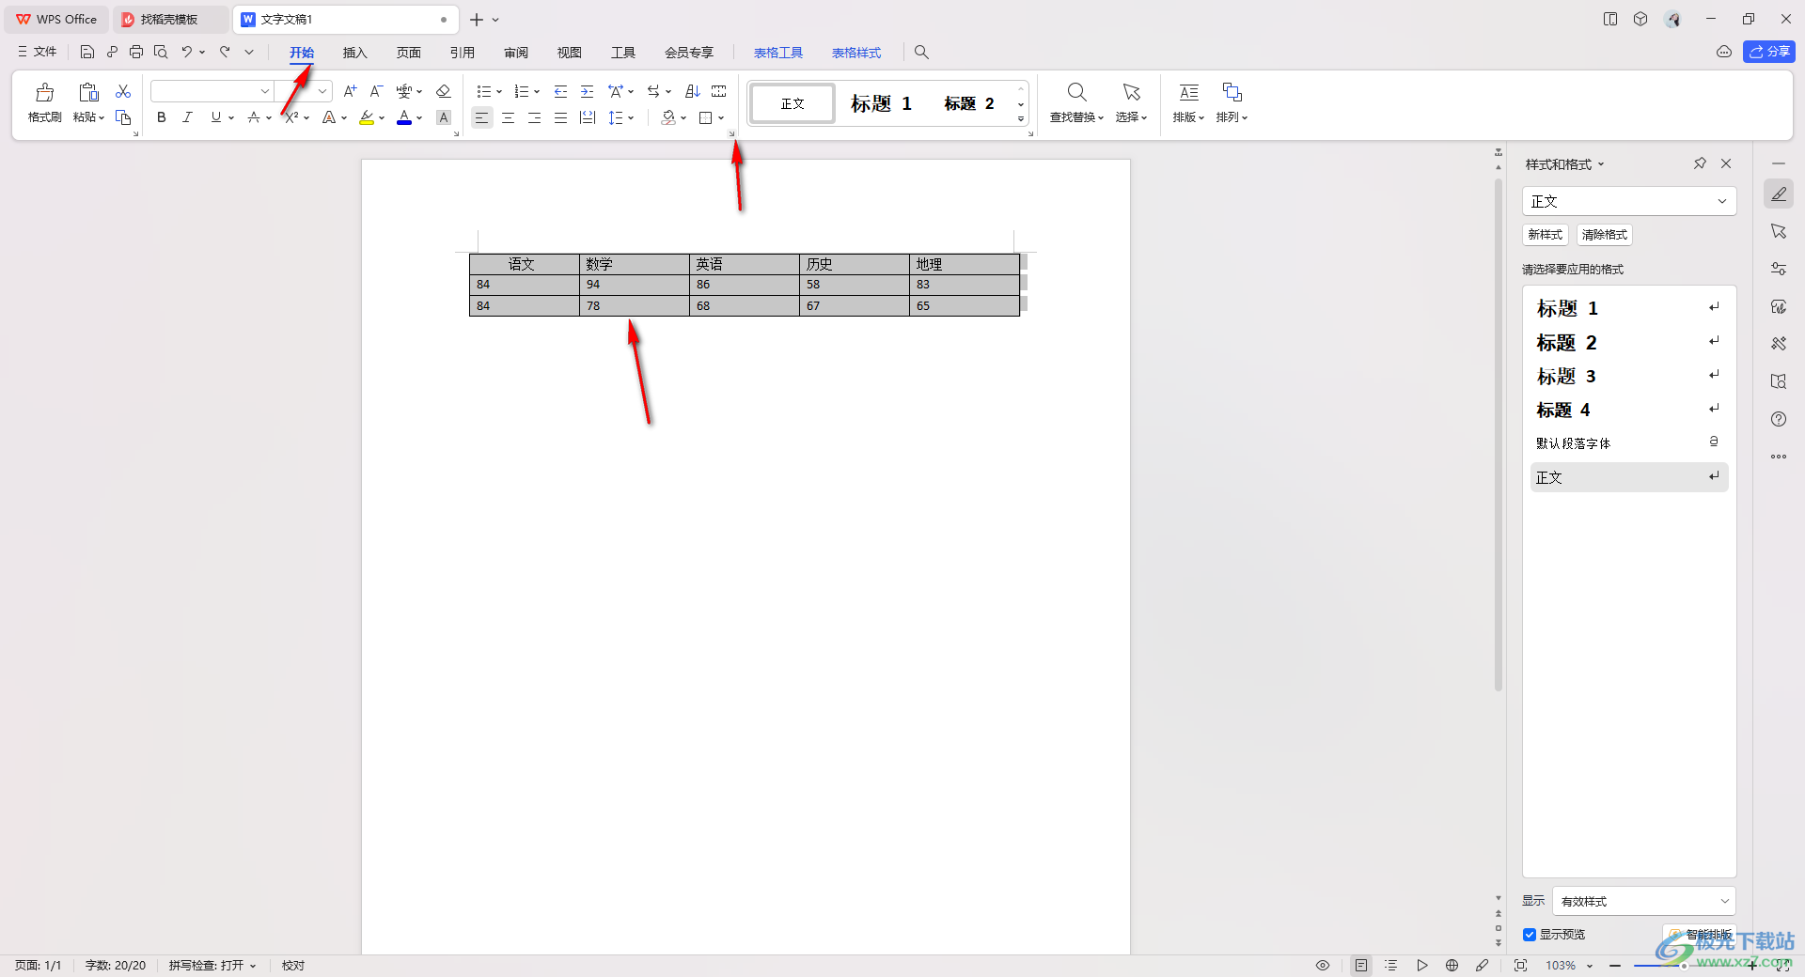1805x977 pixels.
Task: Justify the paragraph text
Action: pos(560,117)
